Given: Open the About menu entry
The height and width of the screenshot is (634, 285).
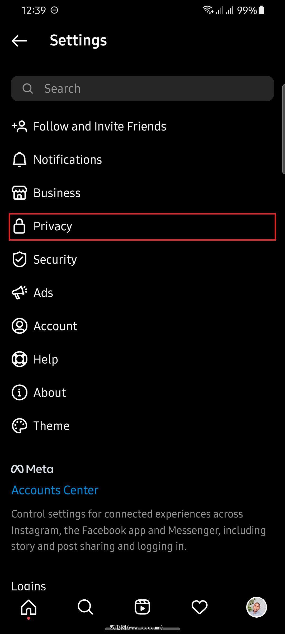Looking at the screenshot, I should pos(50,393).
